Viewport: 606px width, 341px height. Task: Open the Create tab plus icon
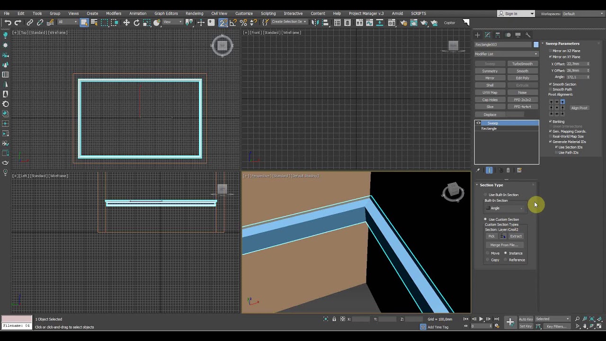tap(477, 35)
